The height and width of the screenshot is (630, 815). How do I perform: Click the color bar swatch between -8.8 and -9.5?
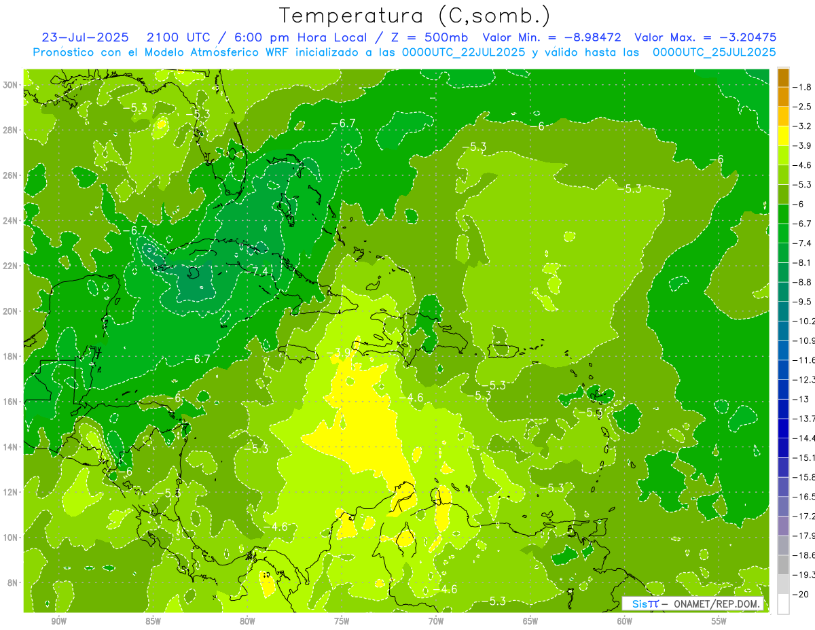pyautogui.click(x=783, y=292)
